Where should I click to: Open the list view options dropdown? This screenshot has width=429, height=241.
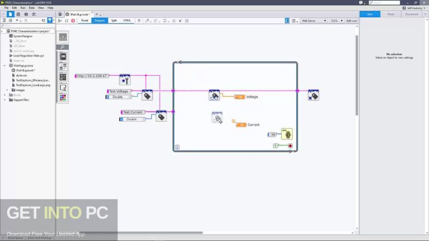(295, 21)
